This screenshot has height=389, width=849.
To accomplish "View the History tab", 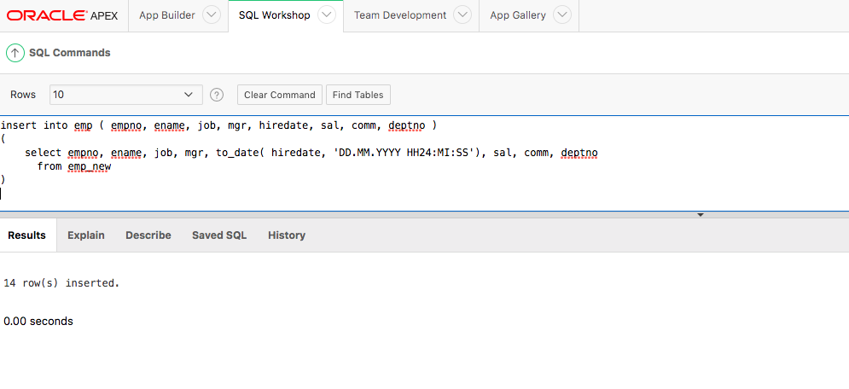I will (287, 235).
